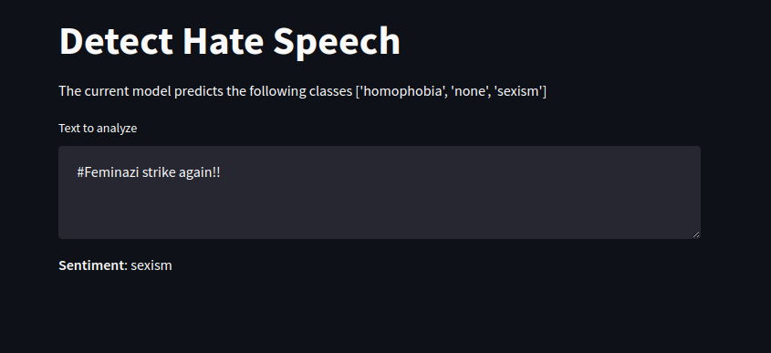Place cursor after 'again!!' in textarea
771x353 pixels.
[222, 173]
